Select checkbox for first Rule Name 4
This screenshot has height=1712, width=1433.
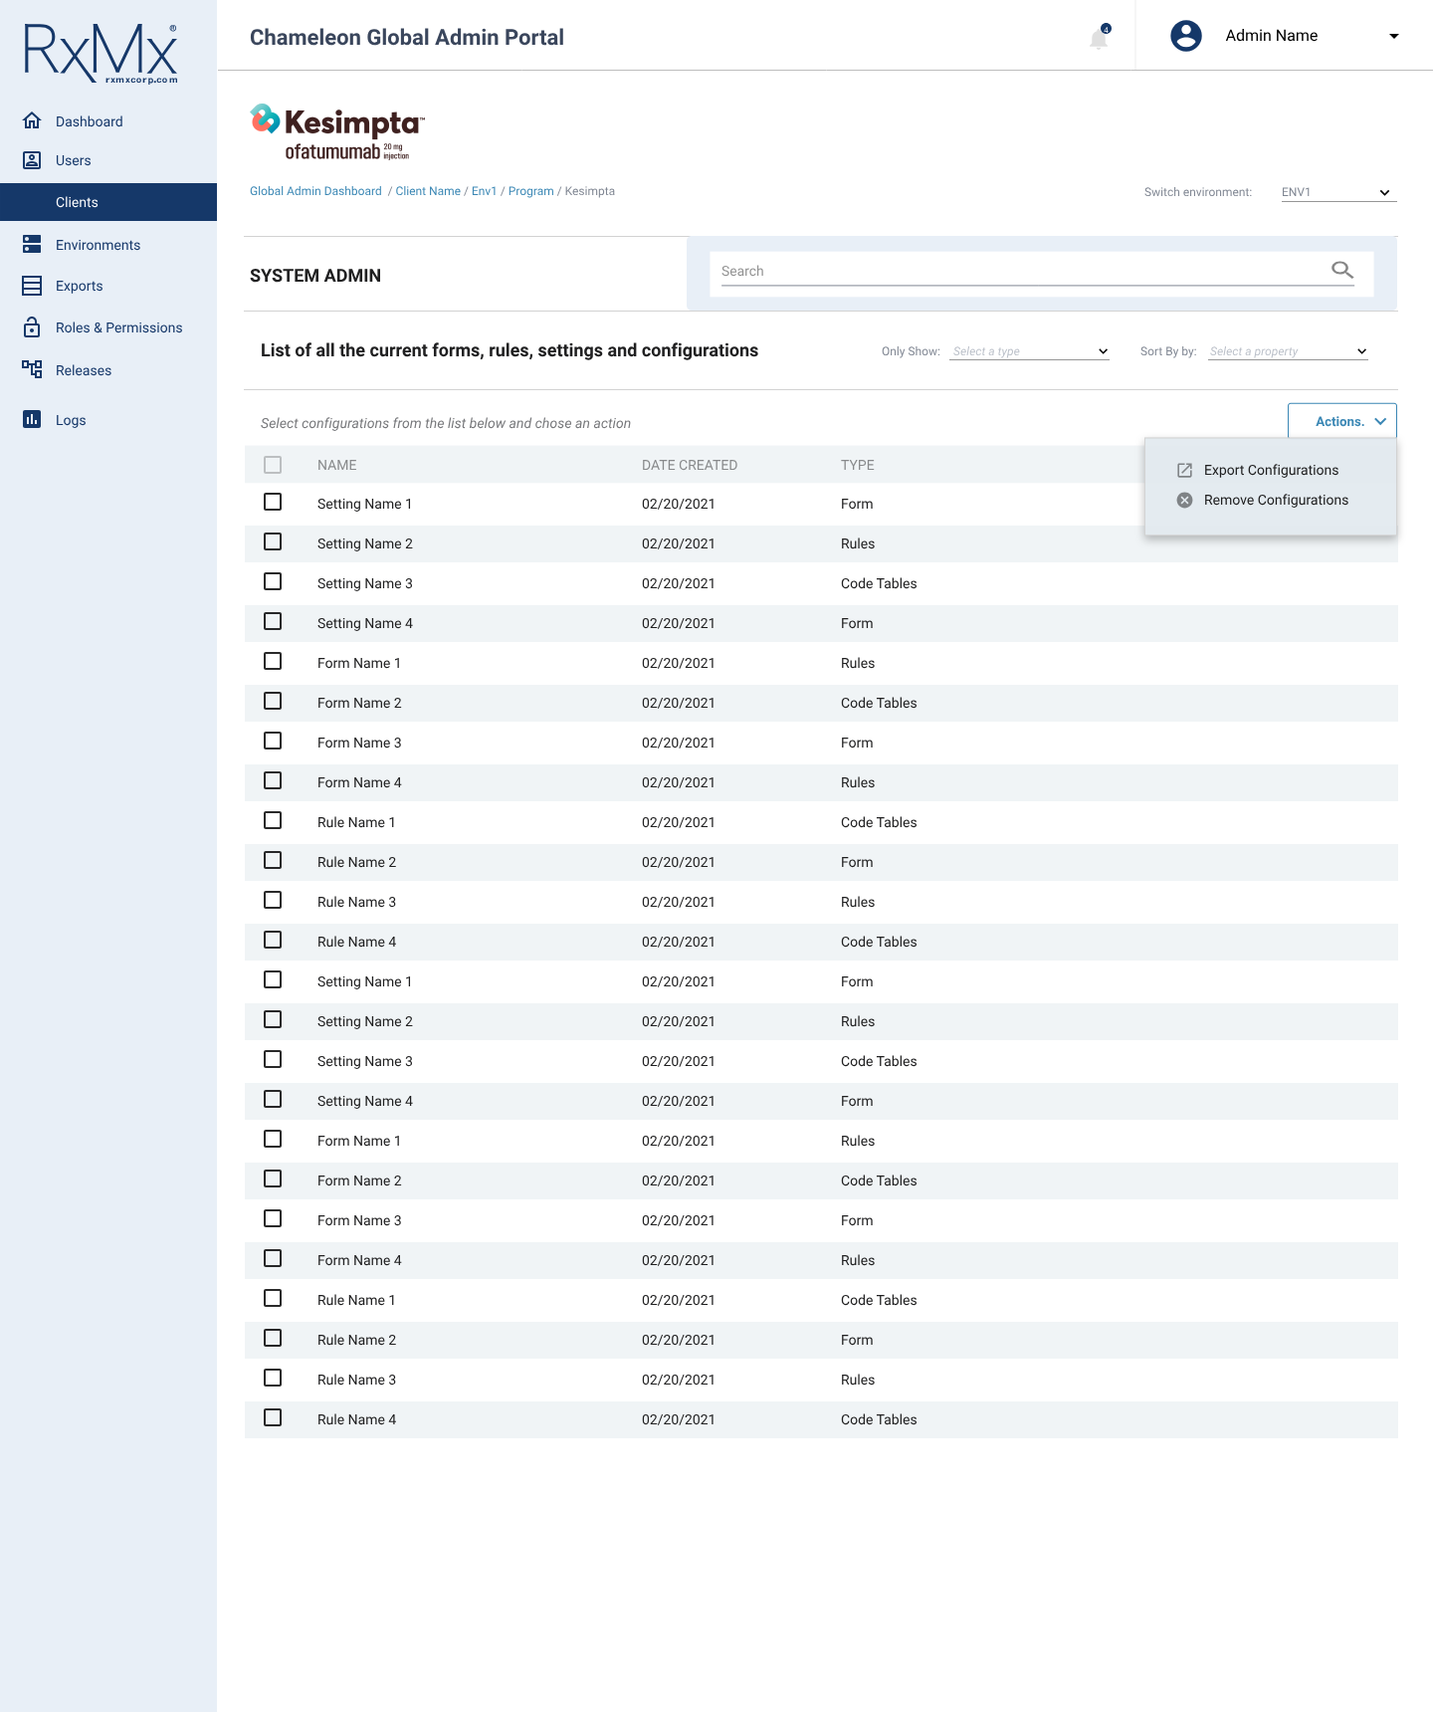click(x=273, y=940)
